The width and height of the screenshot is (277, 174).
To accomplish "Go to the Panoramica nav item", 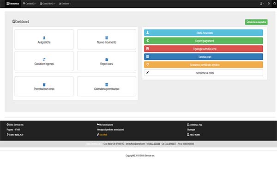I will tap(13, 4).
